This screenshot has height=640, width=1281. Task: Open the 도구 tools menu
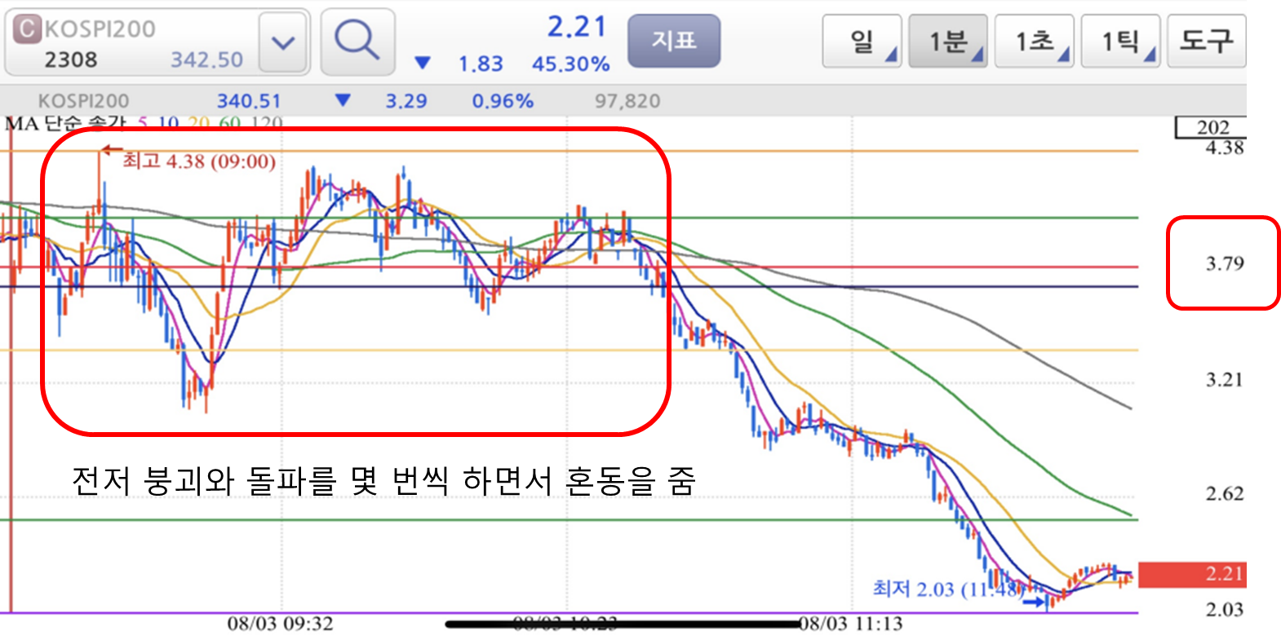coord(1206,41)
